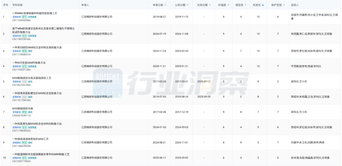Screen dimensions: 342x166
Task: Click patent number CN117568647A
Action: [21, 54]
